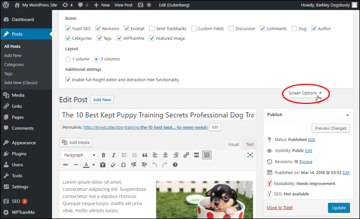Viewport: 360px width, 219px height.
Task: Click the Update button
Action: [339, 208]
